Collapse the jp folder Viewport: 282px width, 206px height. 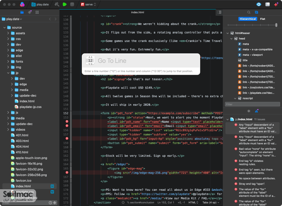click(x=8, y=73)
